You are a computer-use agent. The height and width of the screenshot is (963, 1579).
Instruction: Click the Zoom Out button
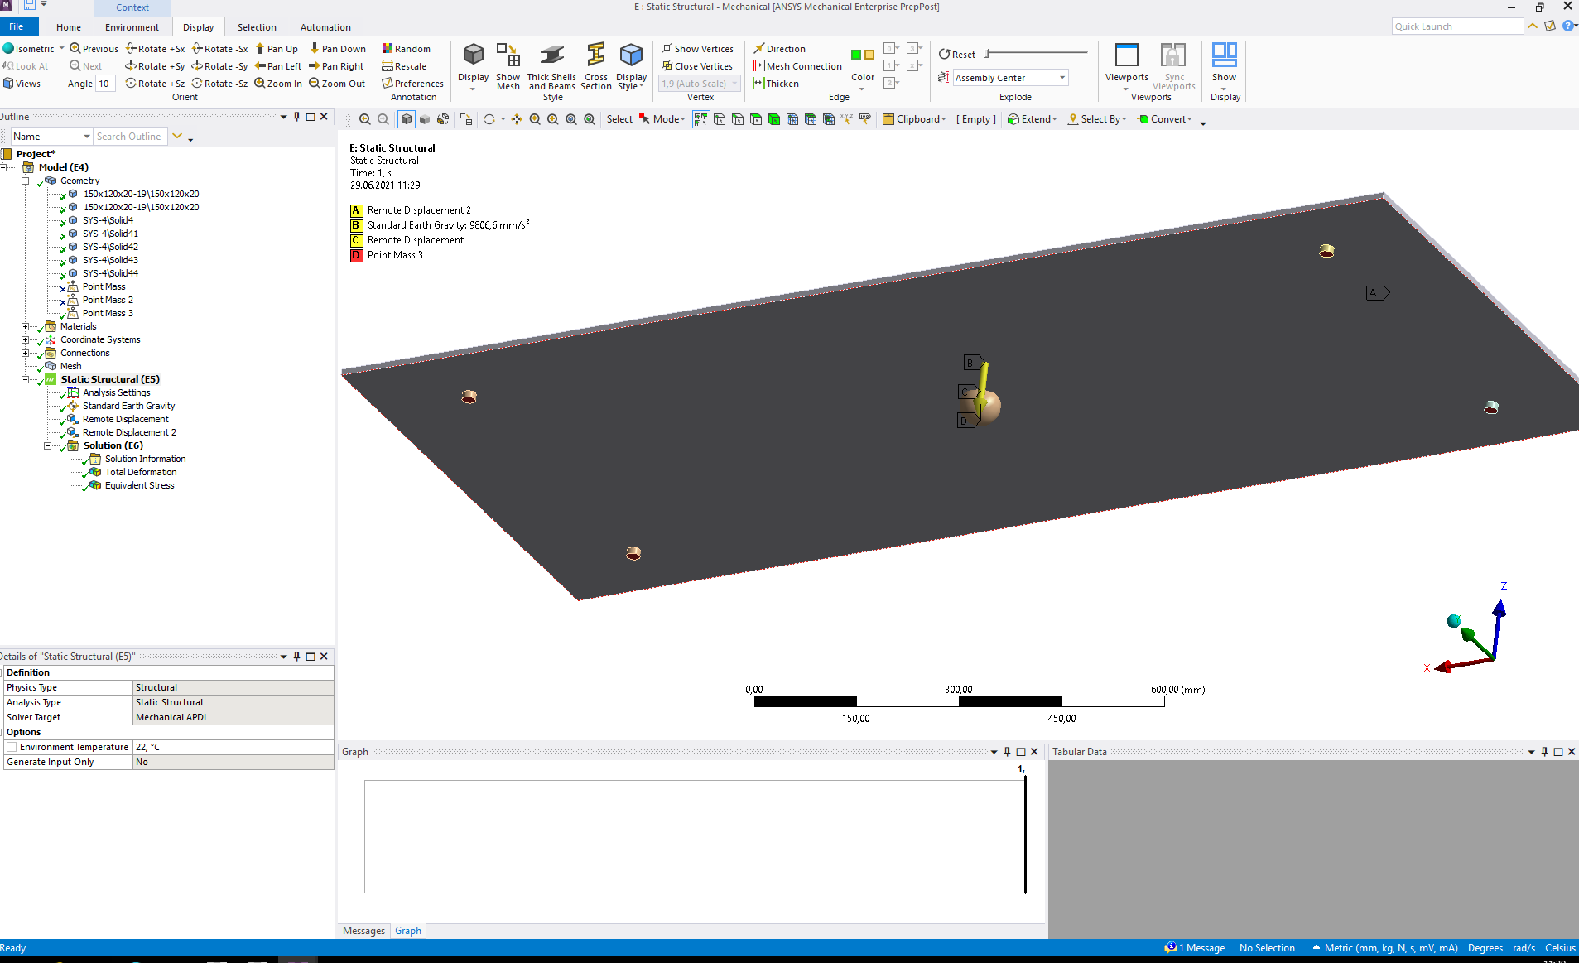tap(337, 84)
